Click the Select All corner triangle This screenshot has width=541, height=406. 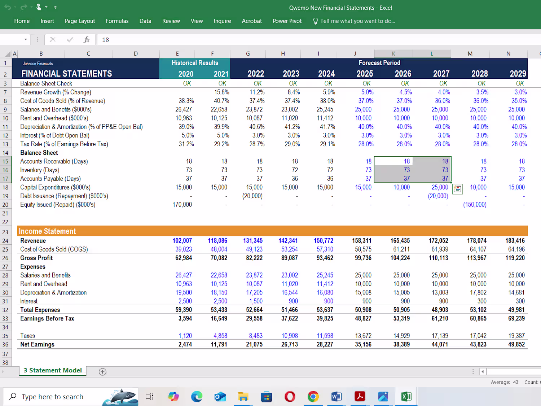point(8,54)
